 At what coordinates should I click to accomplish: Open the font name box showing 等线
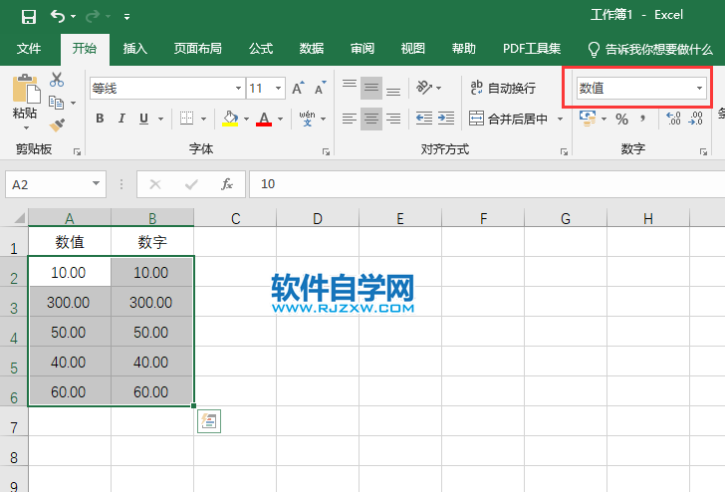coord(166,88)
